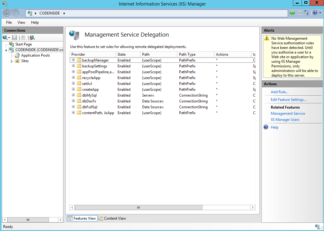Click the dbFullSql folder icon

coord(79,107)
